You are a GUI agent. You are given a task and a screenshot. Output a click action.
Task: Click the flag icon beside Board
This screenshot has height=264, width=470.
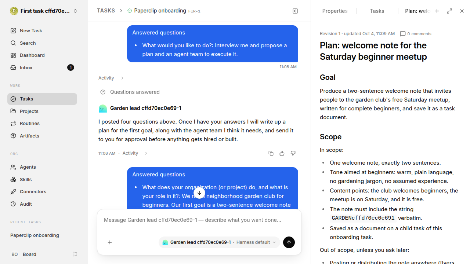[x=75, y=254]
